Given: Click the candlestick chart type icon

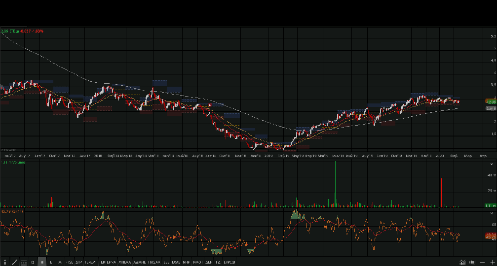Looking at the screenshot, I should tap(473, 262).
